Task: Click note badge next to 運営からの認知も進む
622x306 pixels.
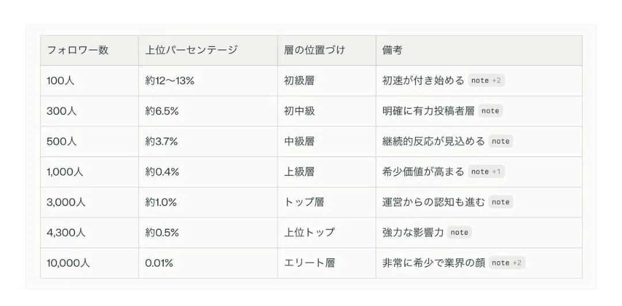Action: coord(500,202)
